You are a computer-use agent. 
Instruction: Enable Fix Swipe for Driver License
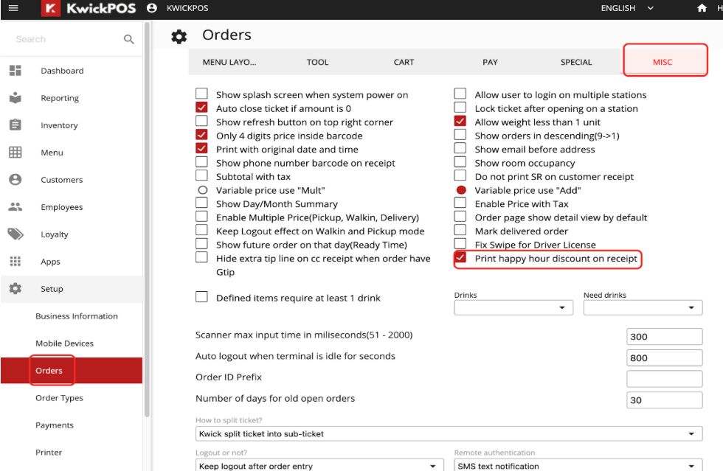point(460,243)
